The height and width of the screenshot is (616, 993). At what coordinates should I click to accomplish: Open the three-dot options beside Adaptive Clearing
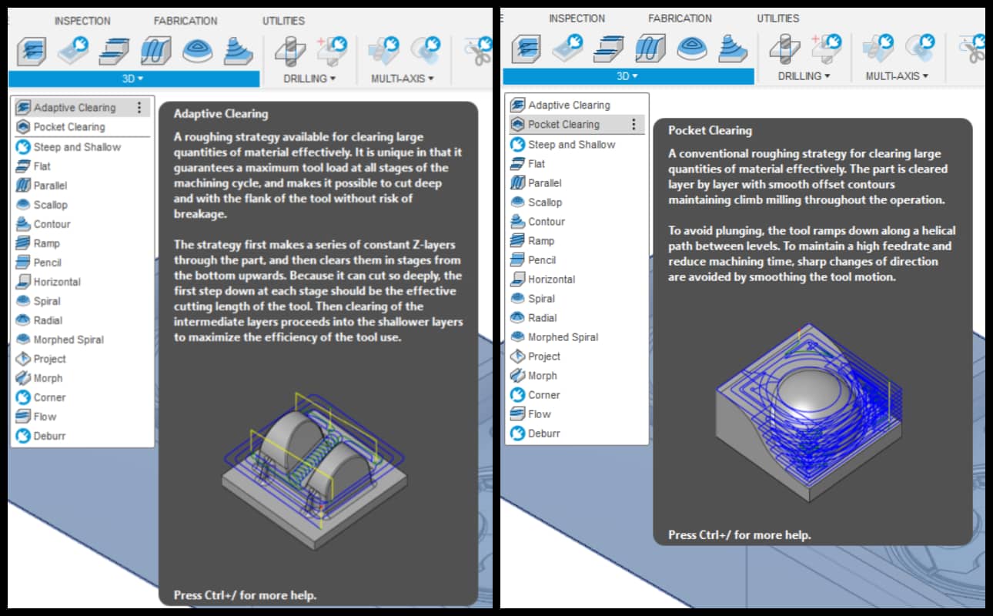pyautogui.click(x=139, y=108)
